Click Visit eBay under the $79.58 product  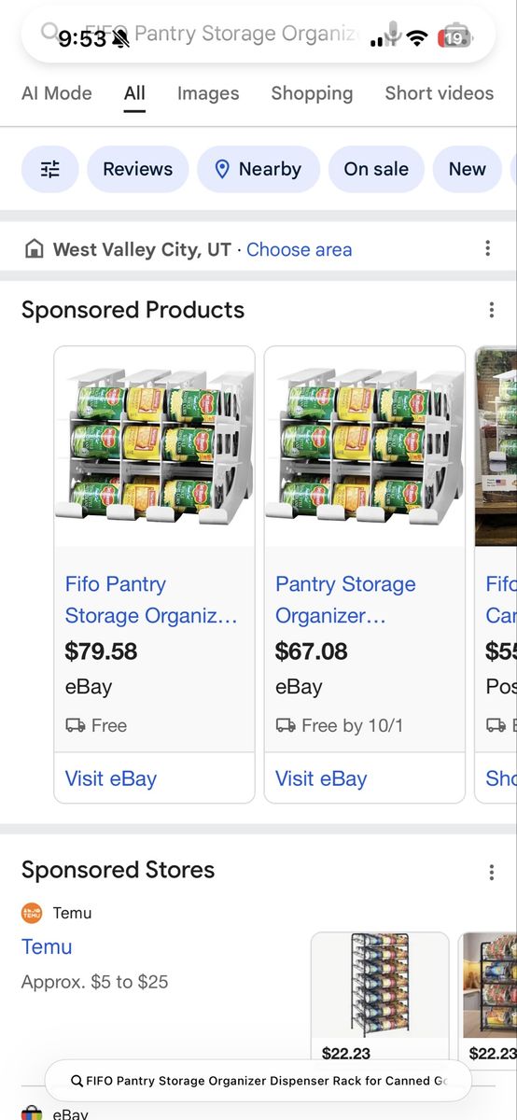111,778
